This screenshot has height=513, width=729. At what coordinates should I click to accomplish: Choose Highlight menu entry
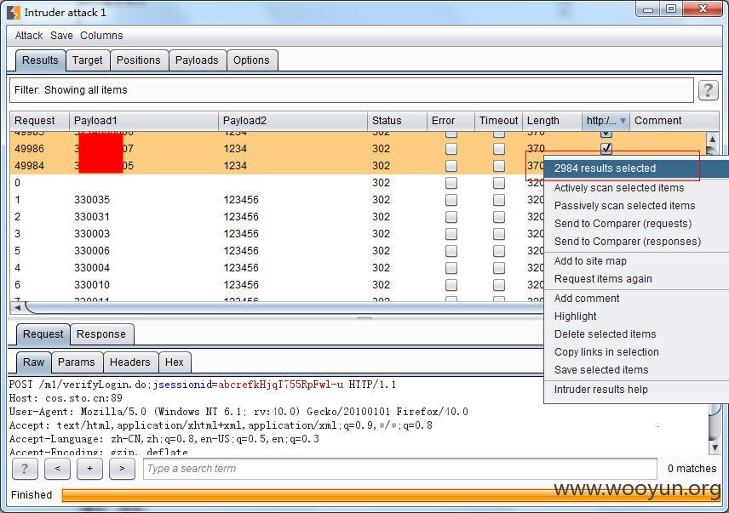click(x=636, y=316)
